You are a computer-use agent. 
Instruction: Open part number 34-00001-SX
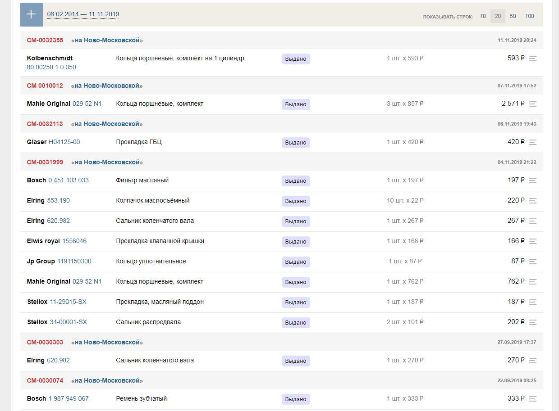[69, 322]
